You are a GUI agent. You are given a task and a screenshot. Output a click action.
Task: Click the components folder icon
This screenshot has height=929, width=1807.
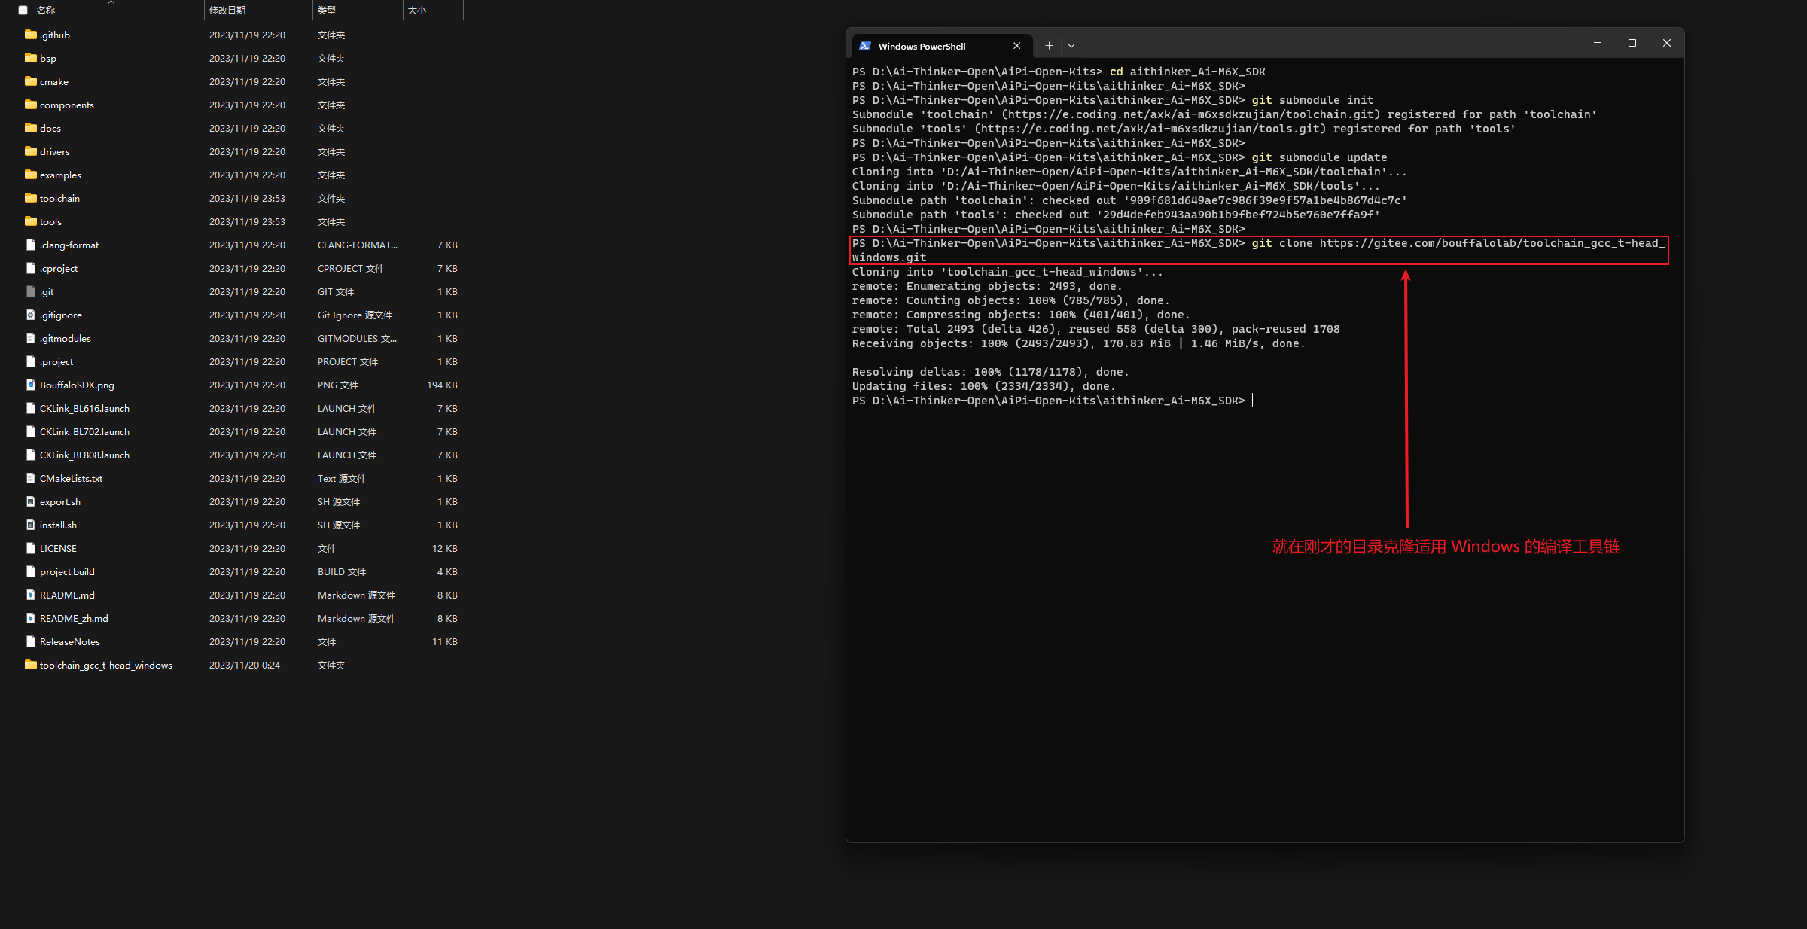(30, 105)
